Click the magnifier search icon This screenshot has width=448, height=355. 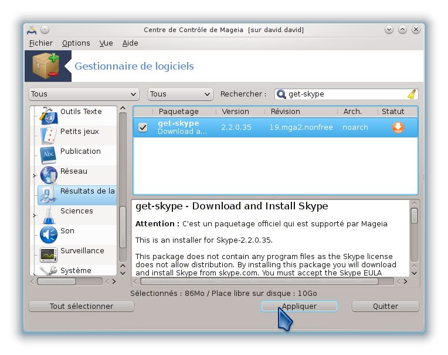tap(281, 94)
